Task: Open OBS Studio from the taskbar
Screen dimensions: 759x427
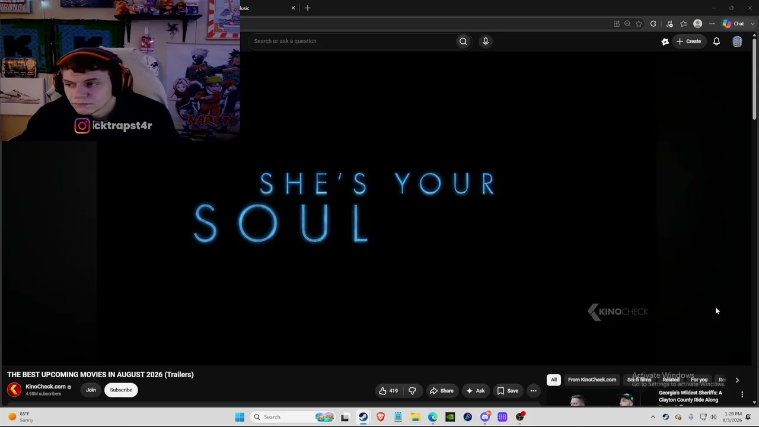Action: pos(520,417)
